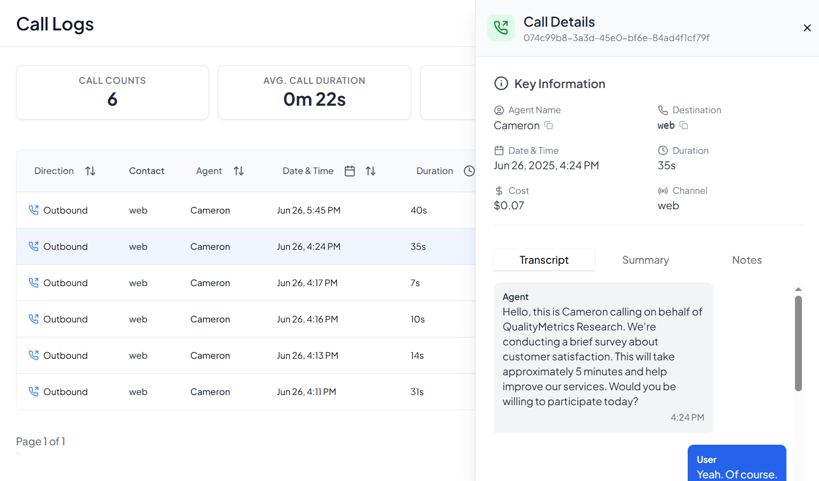Click outbound phone icon on the 4:13 PM row

point(34,356)
